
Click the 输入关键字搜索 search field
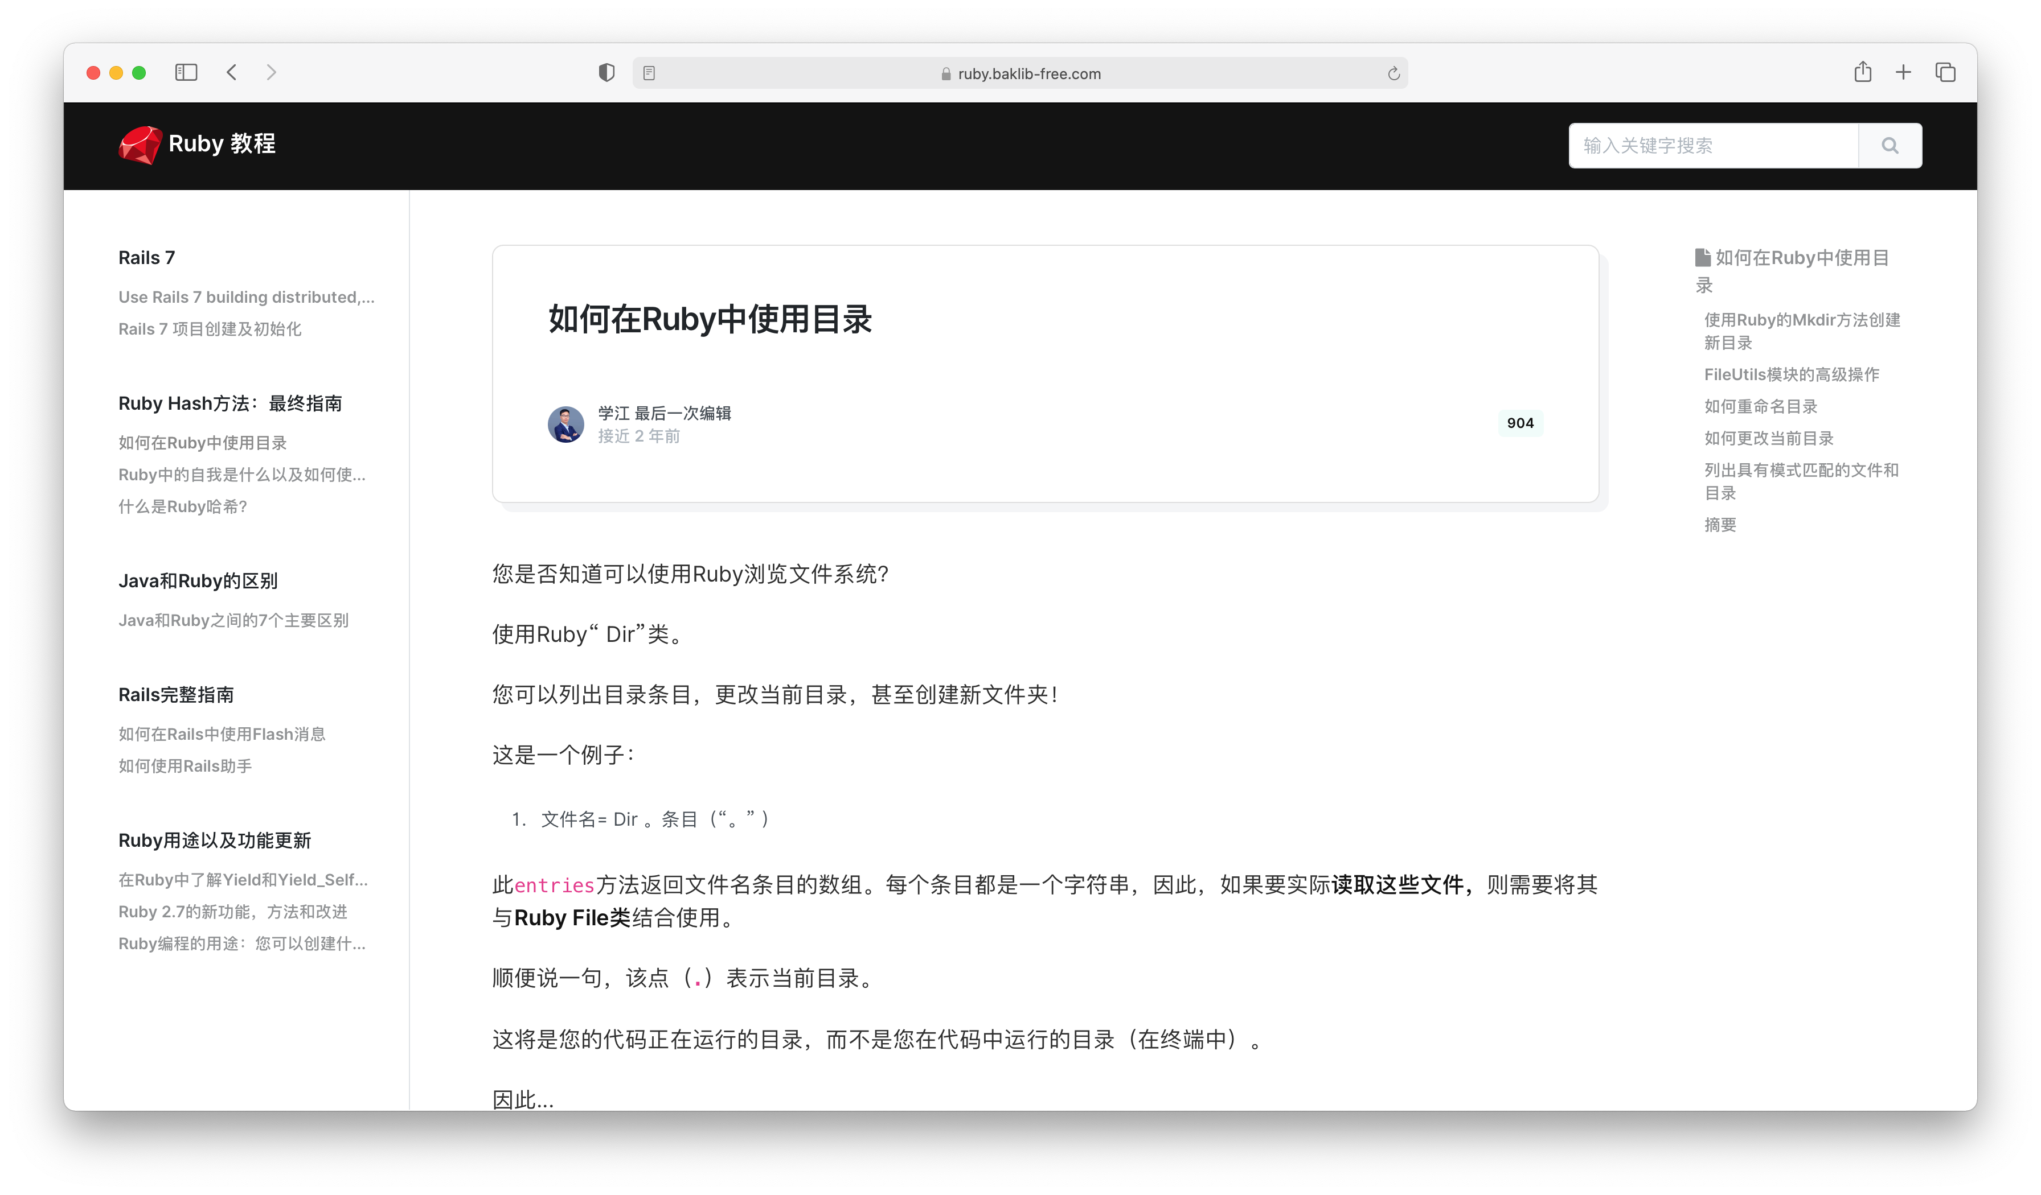(1714, 146)
